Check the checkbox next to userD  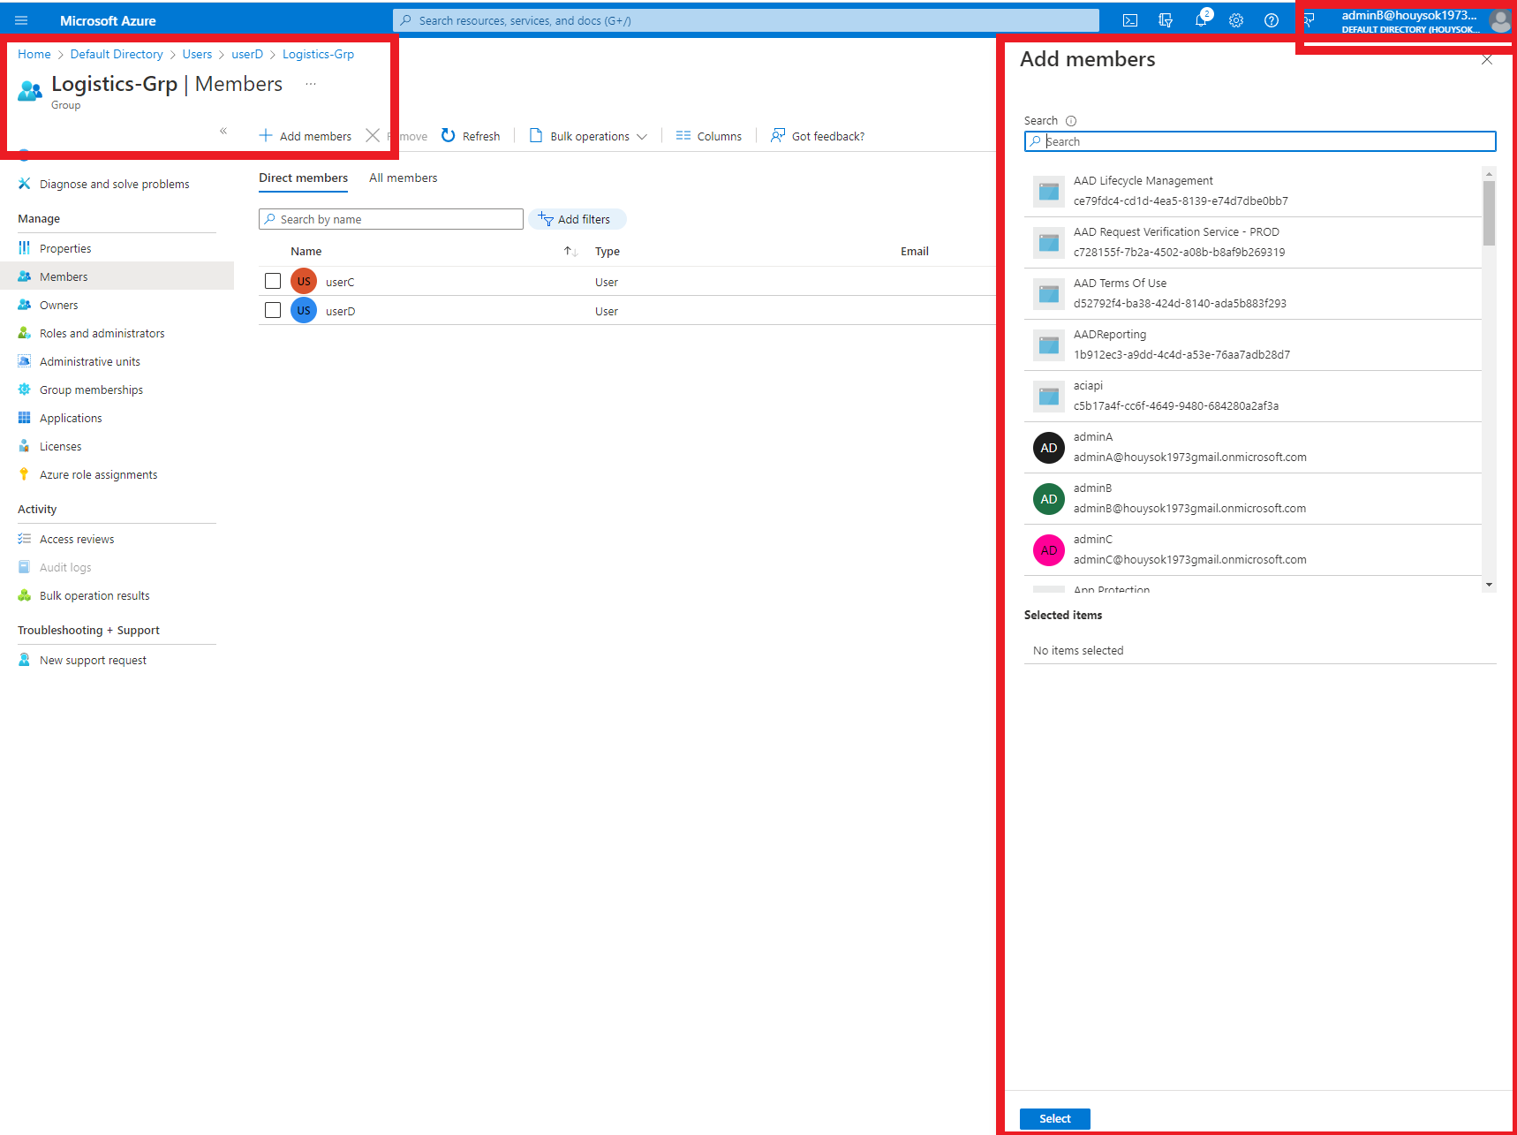[272, 310]
